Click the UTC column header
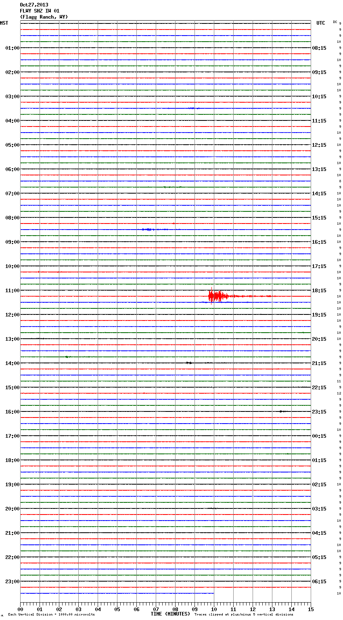Screen dimensions: 343x620 320,23
